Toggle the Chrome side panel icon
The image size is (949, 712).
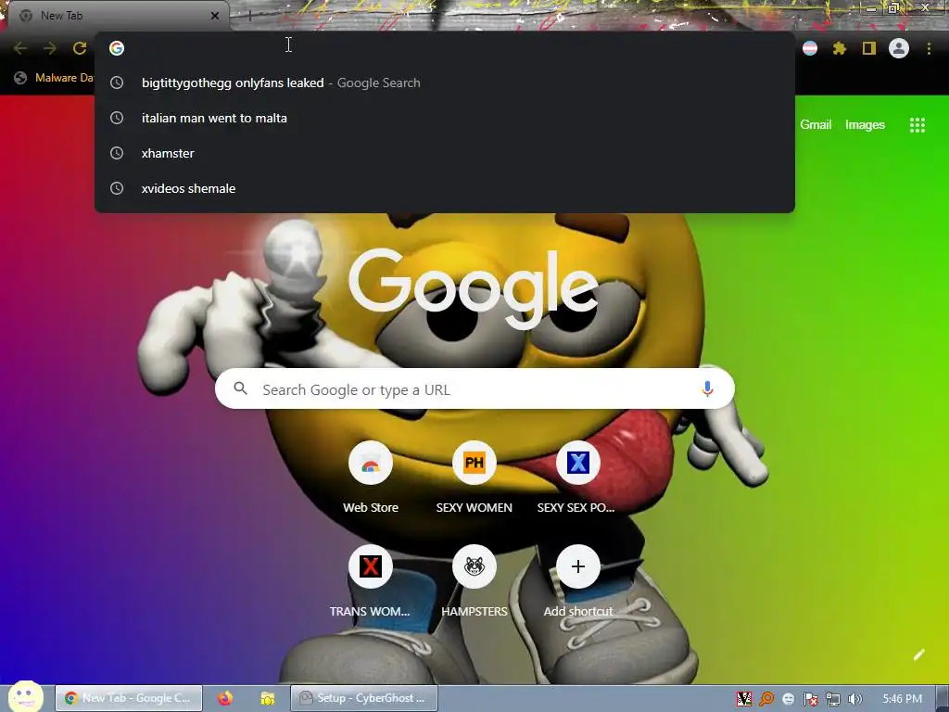point(869,48)
